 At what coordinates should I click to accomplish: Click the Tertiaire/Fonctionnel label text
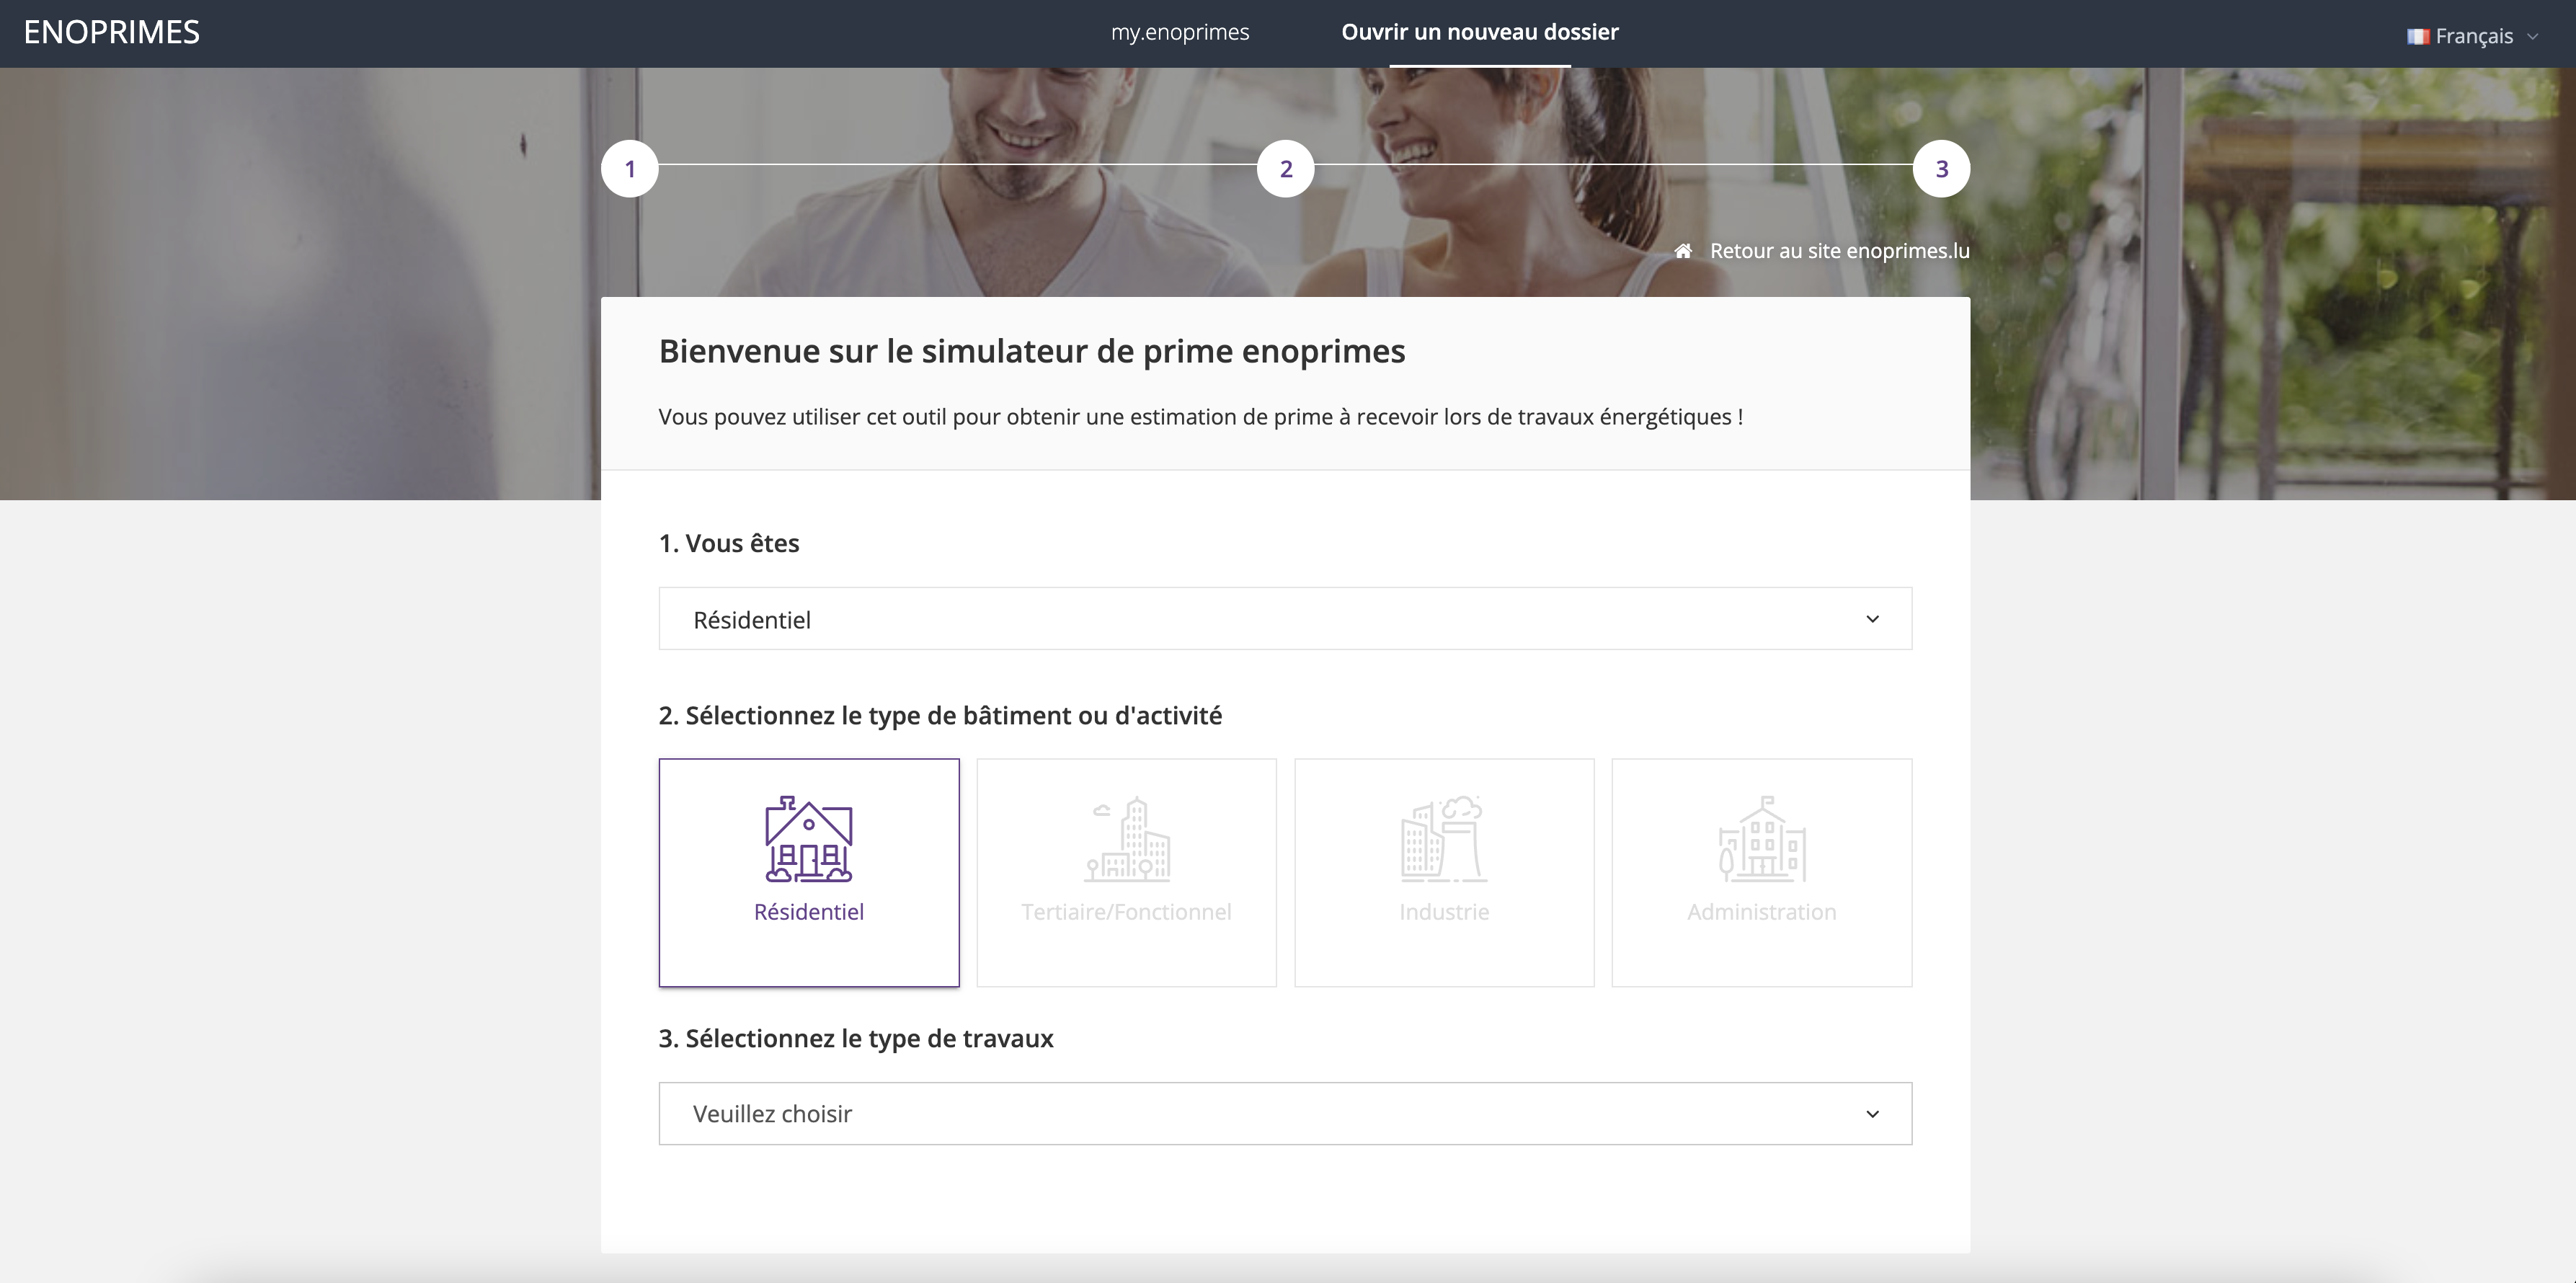[x=1126, y=912]
